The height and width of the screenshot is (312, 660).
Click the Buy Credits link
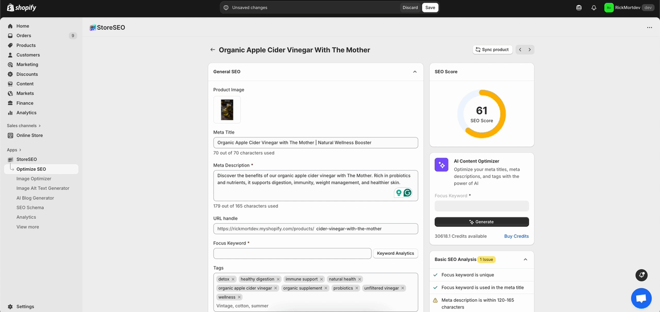click(x=516, y=236)
